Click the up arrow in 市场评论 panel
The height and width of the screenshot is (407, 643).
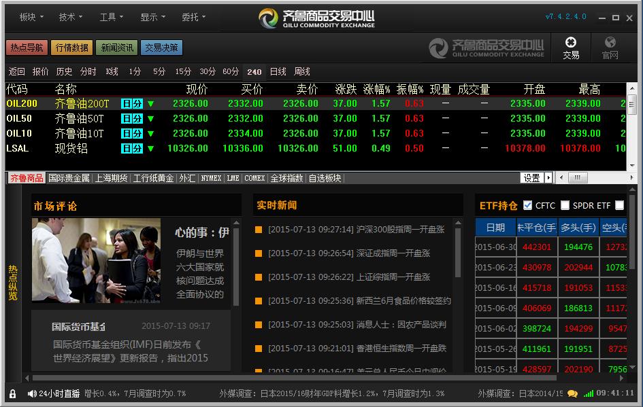point(236,222)
